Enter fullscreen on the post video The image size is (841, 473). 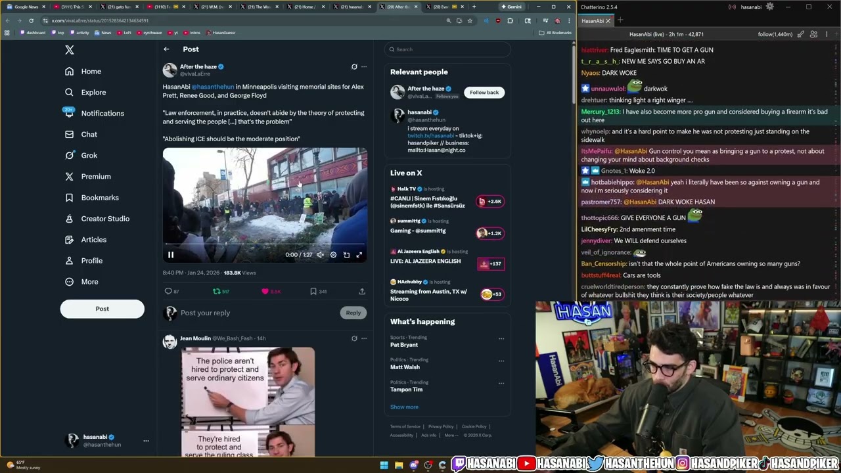click(x=359, y=255)
